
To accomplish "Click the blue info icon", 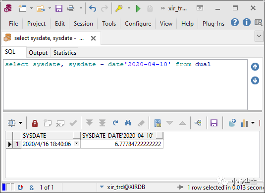I will point(247,22).
